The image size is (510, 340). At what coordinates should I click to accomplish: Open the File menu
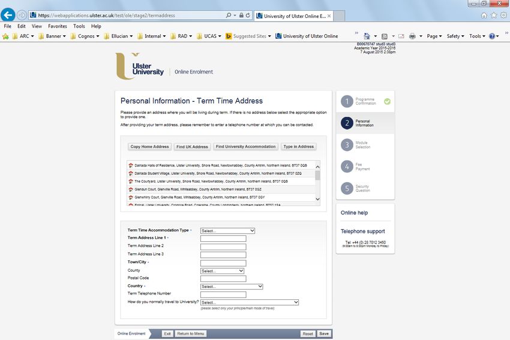click(7, 26)
